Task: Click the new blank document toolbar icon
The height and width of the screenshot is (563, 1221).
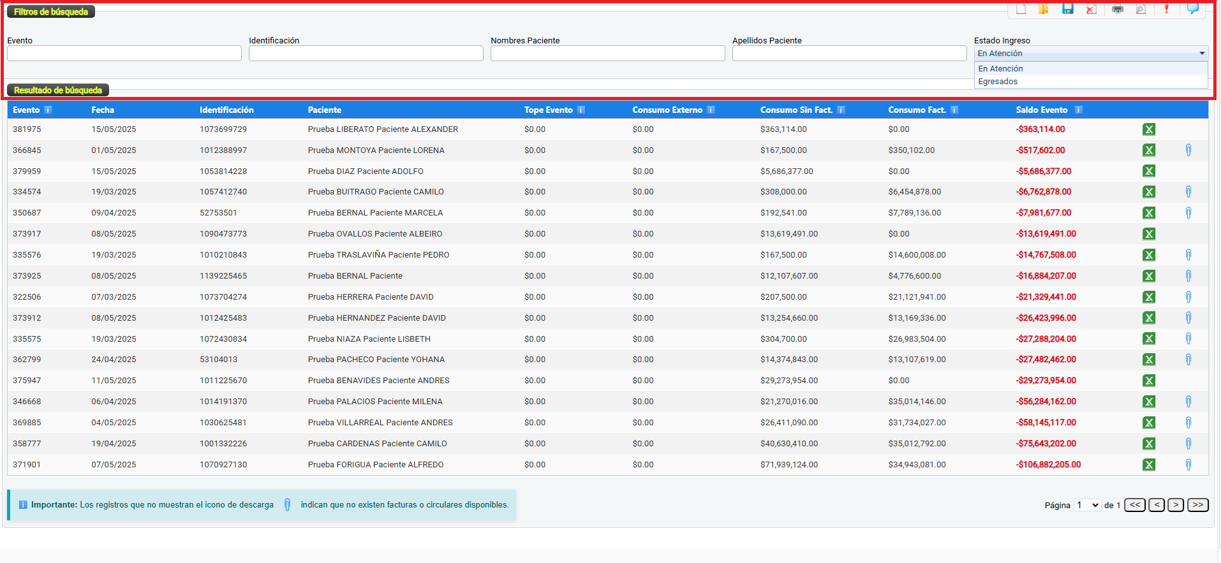Action: point(1021,9)
